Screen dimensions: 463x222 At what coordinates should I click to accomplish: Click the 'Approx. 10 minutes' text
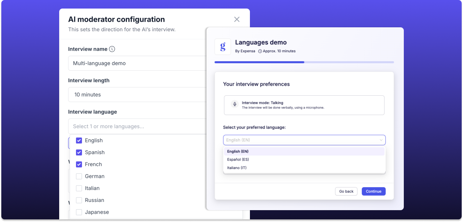tap(279, 51)
